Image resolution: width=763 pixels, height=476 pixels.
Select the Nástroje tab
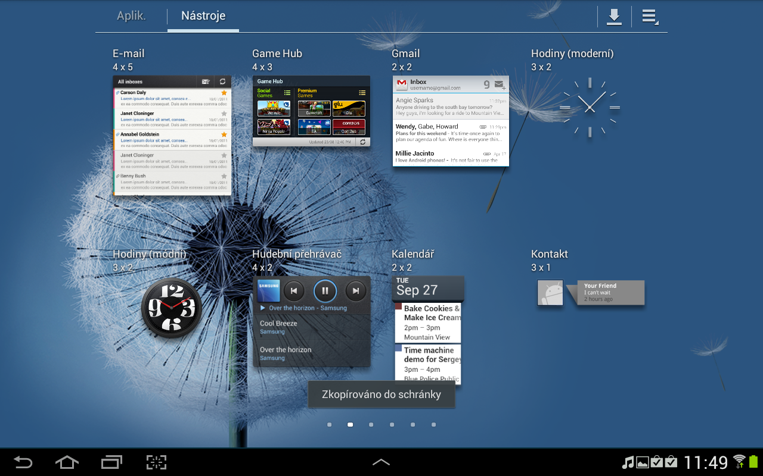203,16
